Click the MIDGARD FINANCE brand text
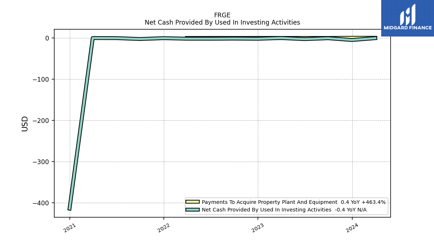 (408, 28)
